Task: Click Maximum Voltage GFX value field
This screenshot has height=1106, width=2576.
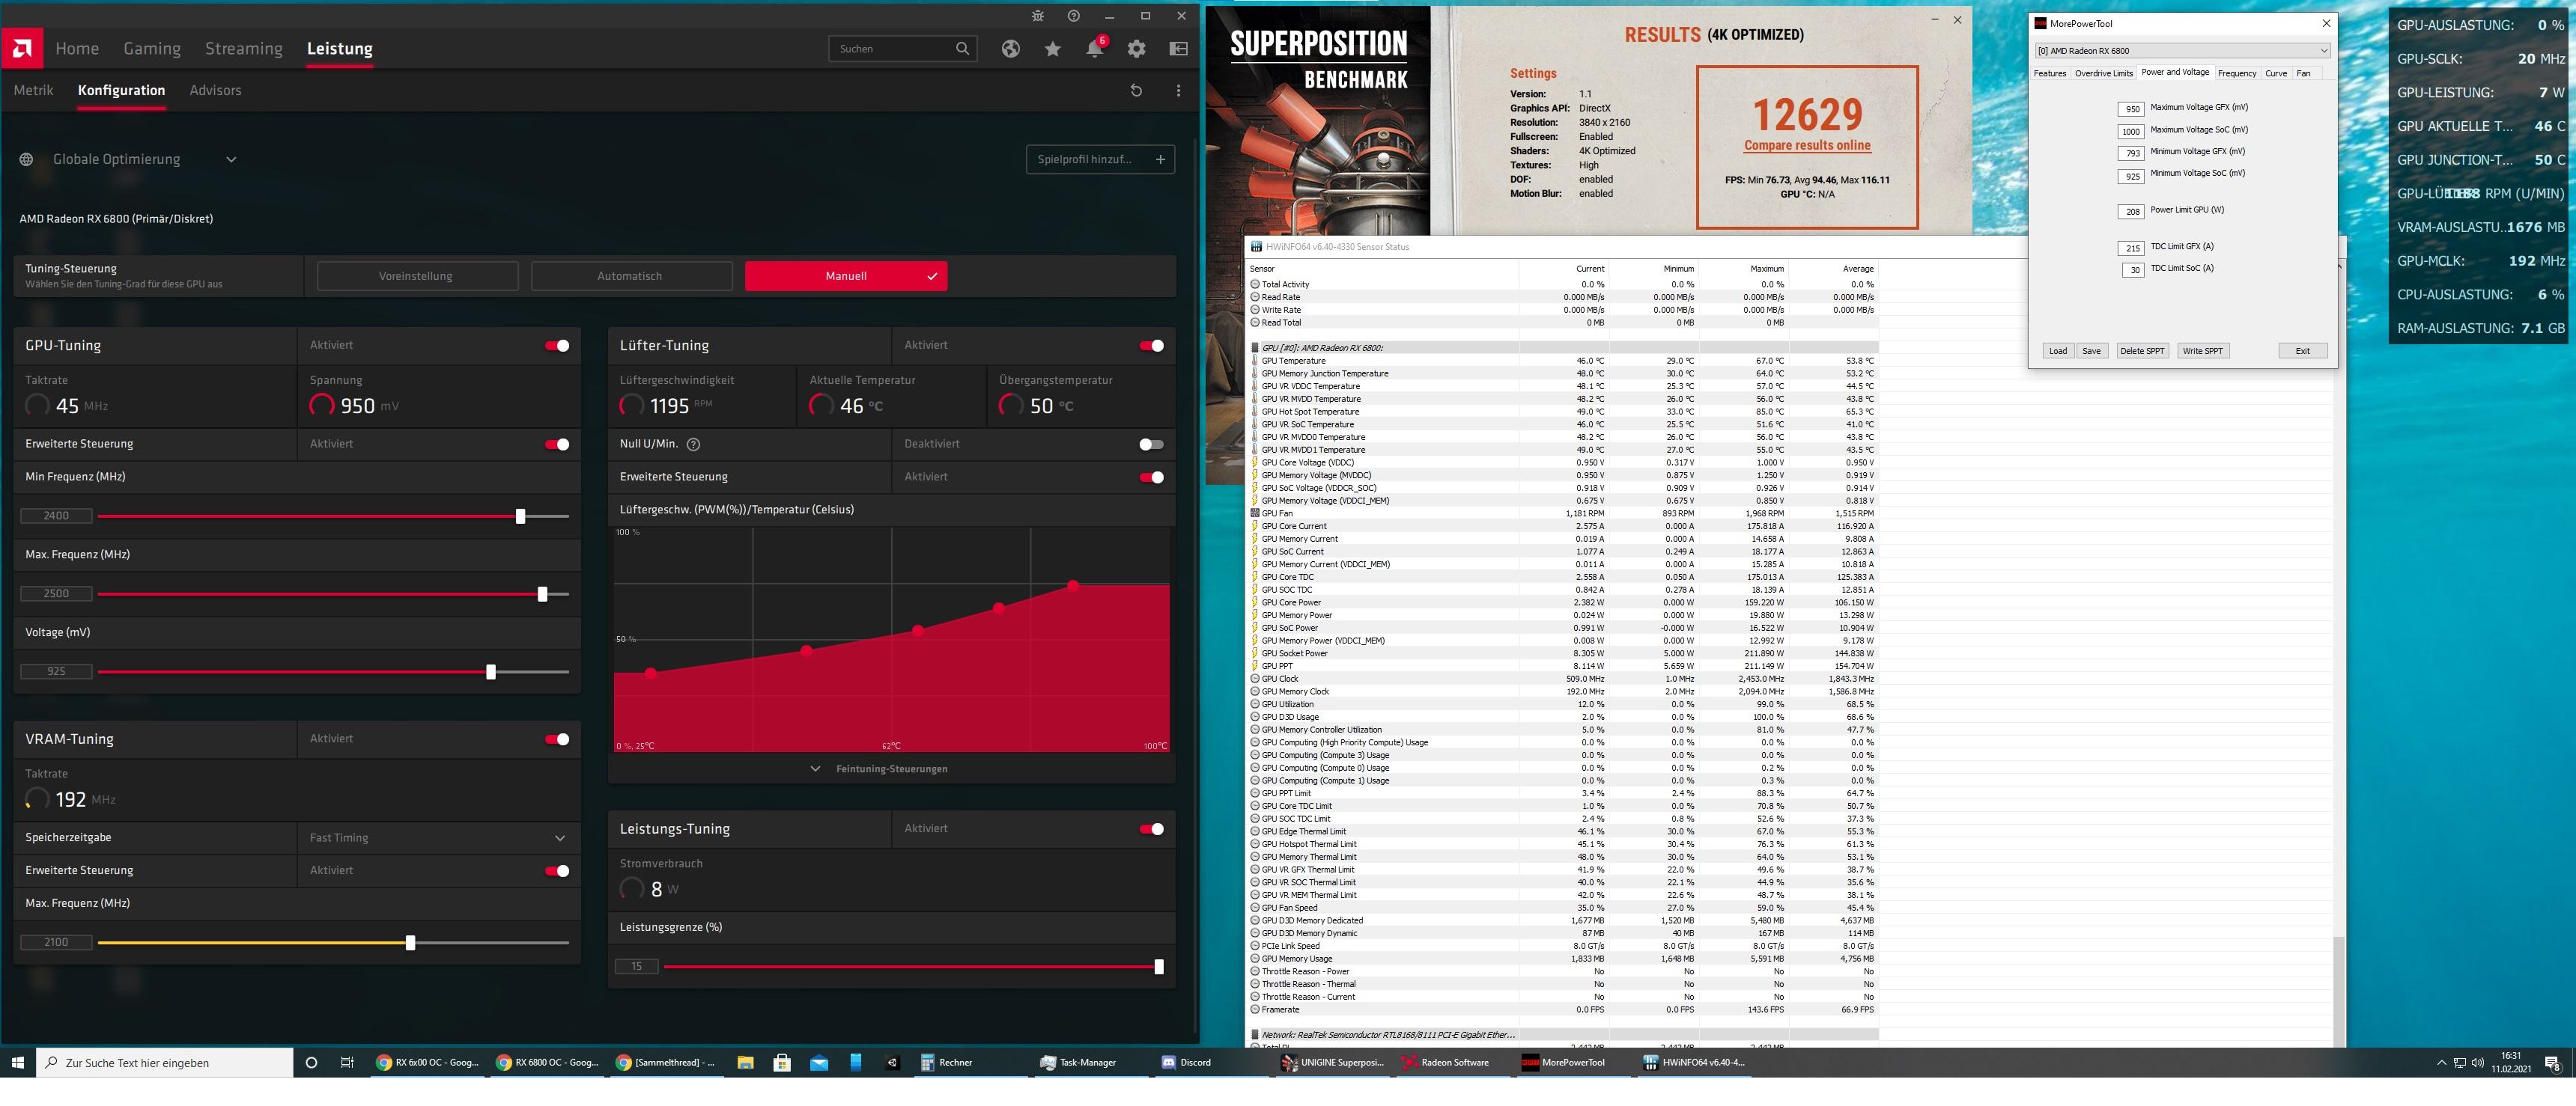Action: [2131, 110]
